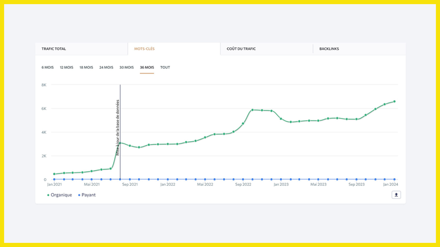Pick the 24 Mois time range

click(x=106, y=68)
